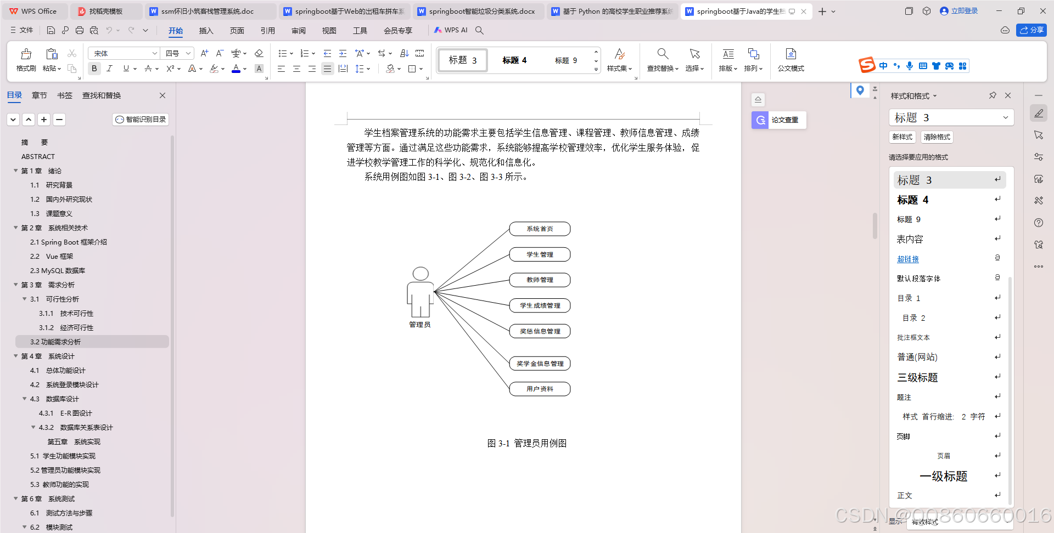Viewport: 1054px width, 533px height.
Task: Apply the 一级标题 style from the list
Action: (x=949, y=476)
